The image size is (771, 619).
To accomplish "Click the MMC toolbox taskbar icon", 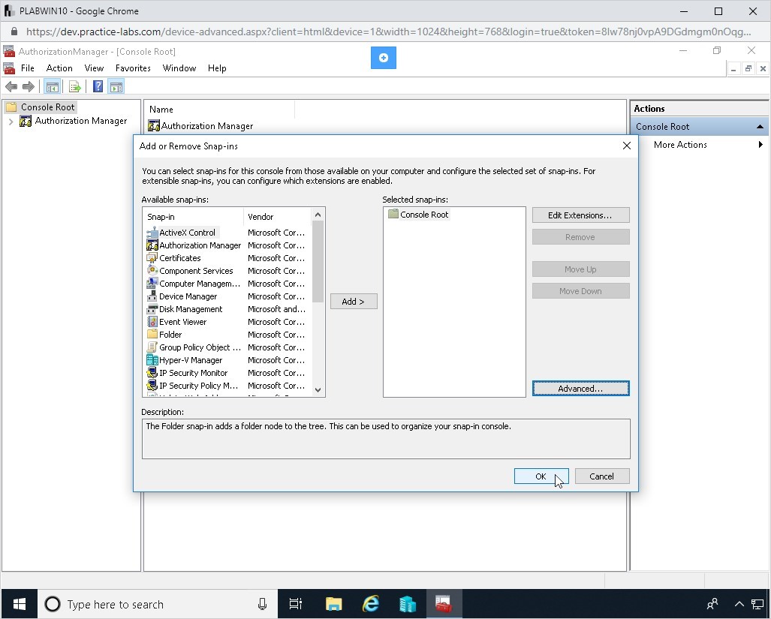I will [444, 604].
